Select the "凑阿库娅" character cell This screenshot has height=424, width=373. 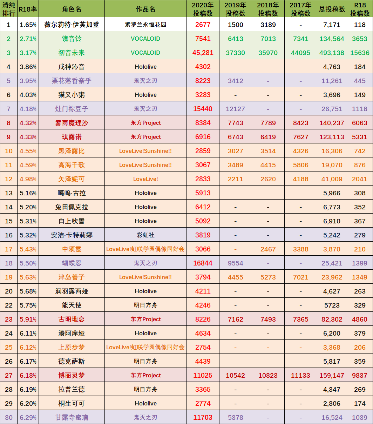pyautogui.click(x=72, y=333)
